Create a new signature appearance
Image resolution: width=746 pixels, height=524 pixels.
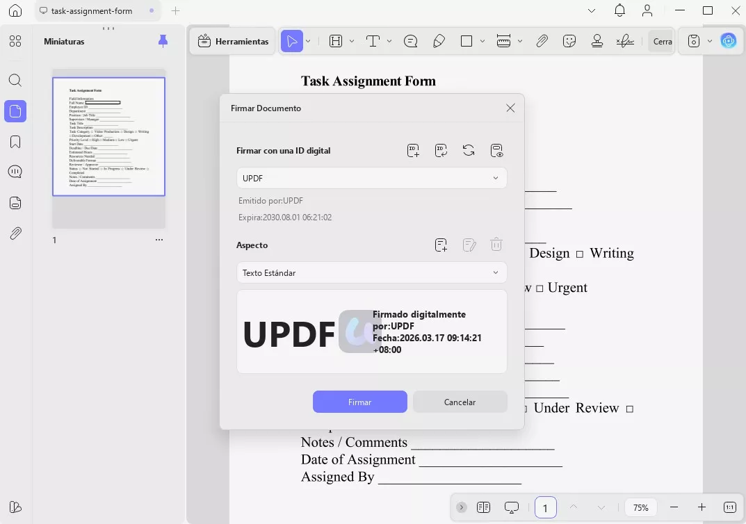(441, 245)
